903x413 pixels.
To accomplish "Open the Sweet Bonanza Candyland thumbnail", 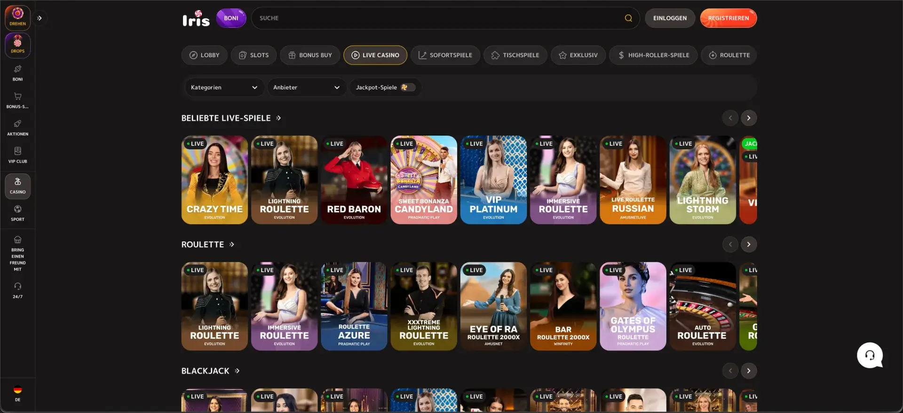I will click(424, 180).
